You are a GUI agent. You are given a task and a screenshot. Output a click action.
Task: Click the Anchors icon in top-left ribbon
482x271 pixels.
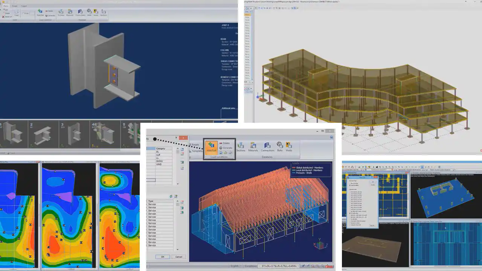point(104,13)
